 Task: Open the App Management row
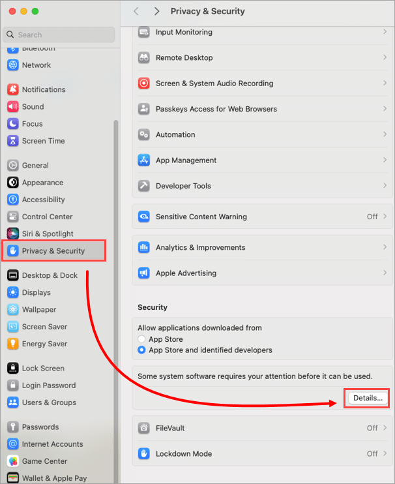262,160
